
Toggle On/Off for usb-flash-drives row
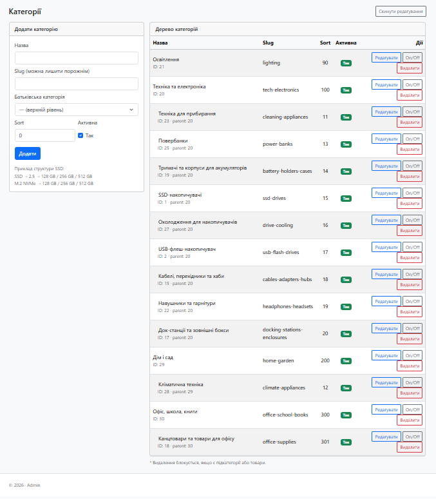[x=412, y=247]
